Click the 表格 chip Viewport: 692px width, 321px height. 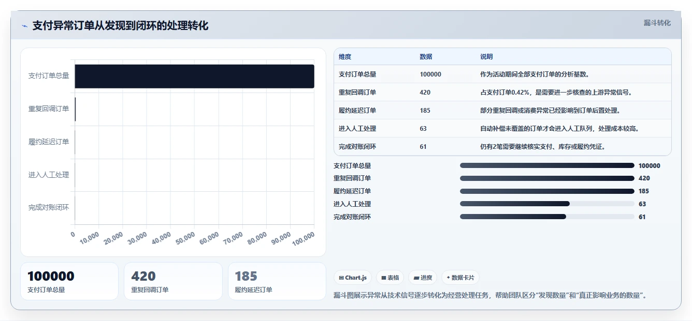click(x=390, y=278)
